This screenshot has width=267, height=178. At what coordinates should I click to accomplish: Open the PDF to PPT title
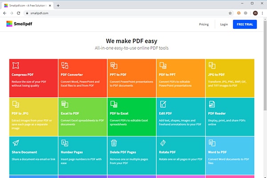pyautogui.click(x=167, y=75)
